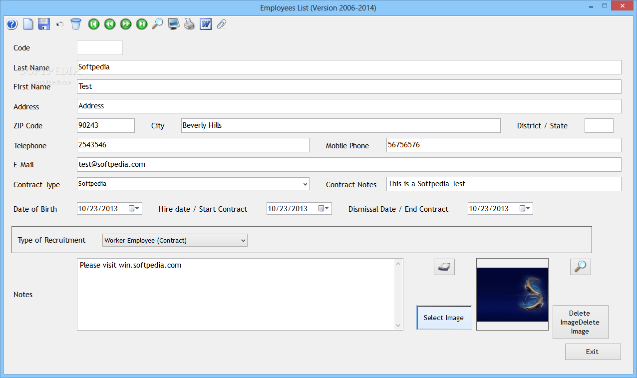Click the Contract Notes field
Viewport: 637px width, 378px height.
[504, 184]
